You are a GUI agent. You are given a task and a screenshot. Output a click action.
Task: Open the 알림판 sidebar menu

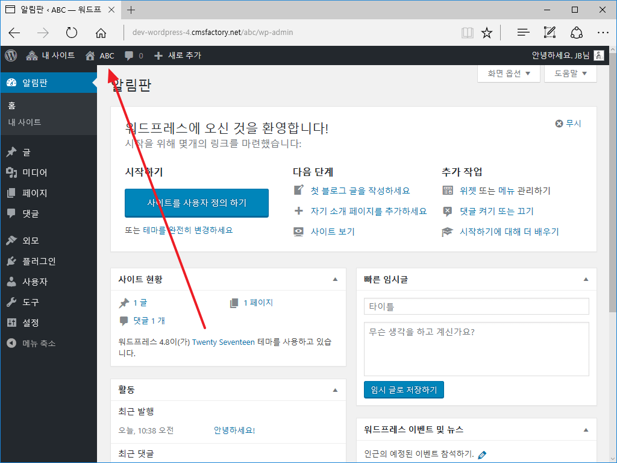(x=49, y=83)
